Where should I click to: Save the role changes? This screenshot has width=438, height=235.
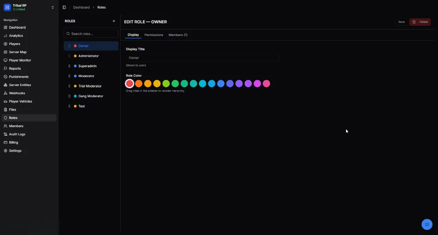(x=401, y=22)
